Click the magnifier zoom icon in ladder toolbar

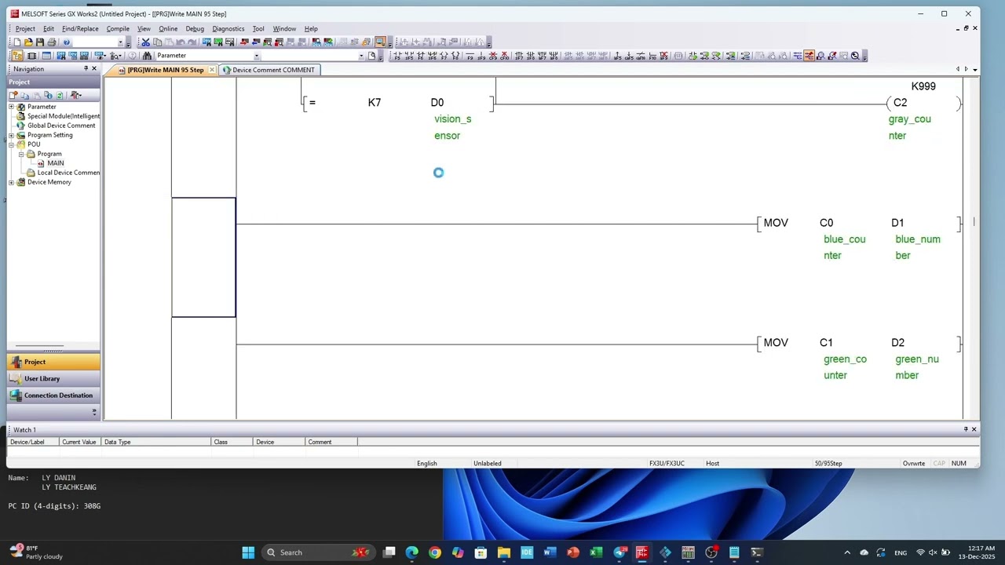point(855,56)
